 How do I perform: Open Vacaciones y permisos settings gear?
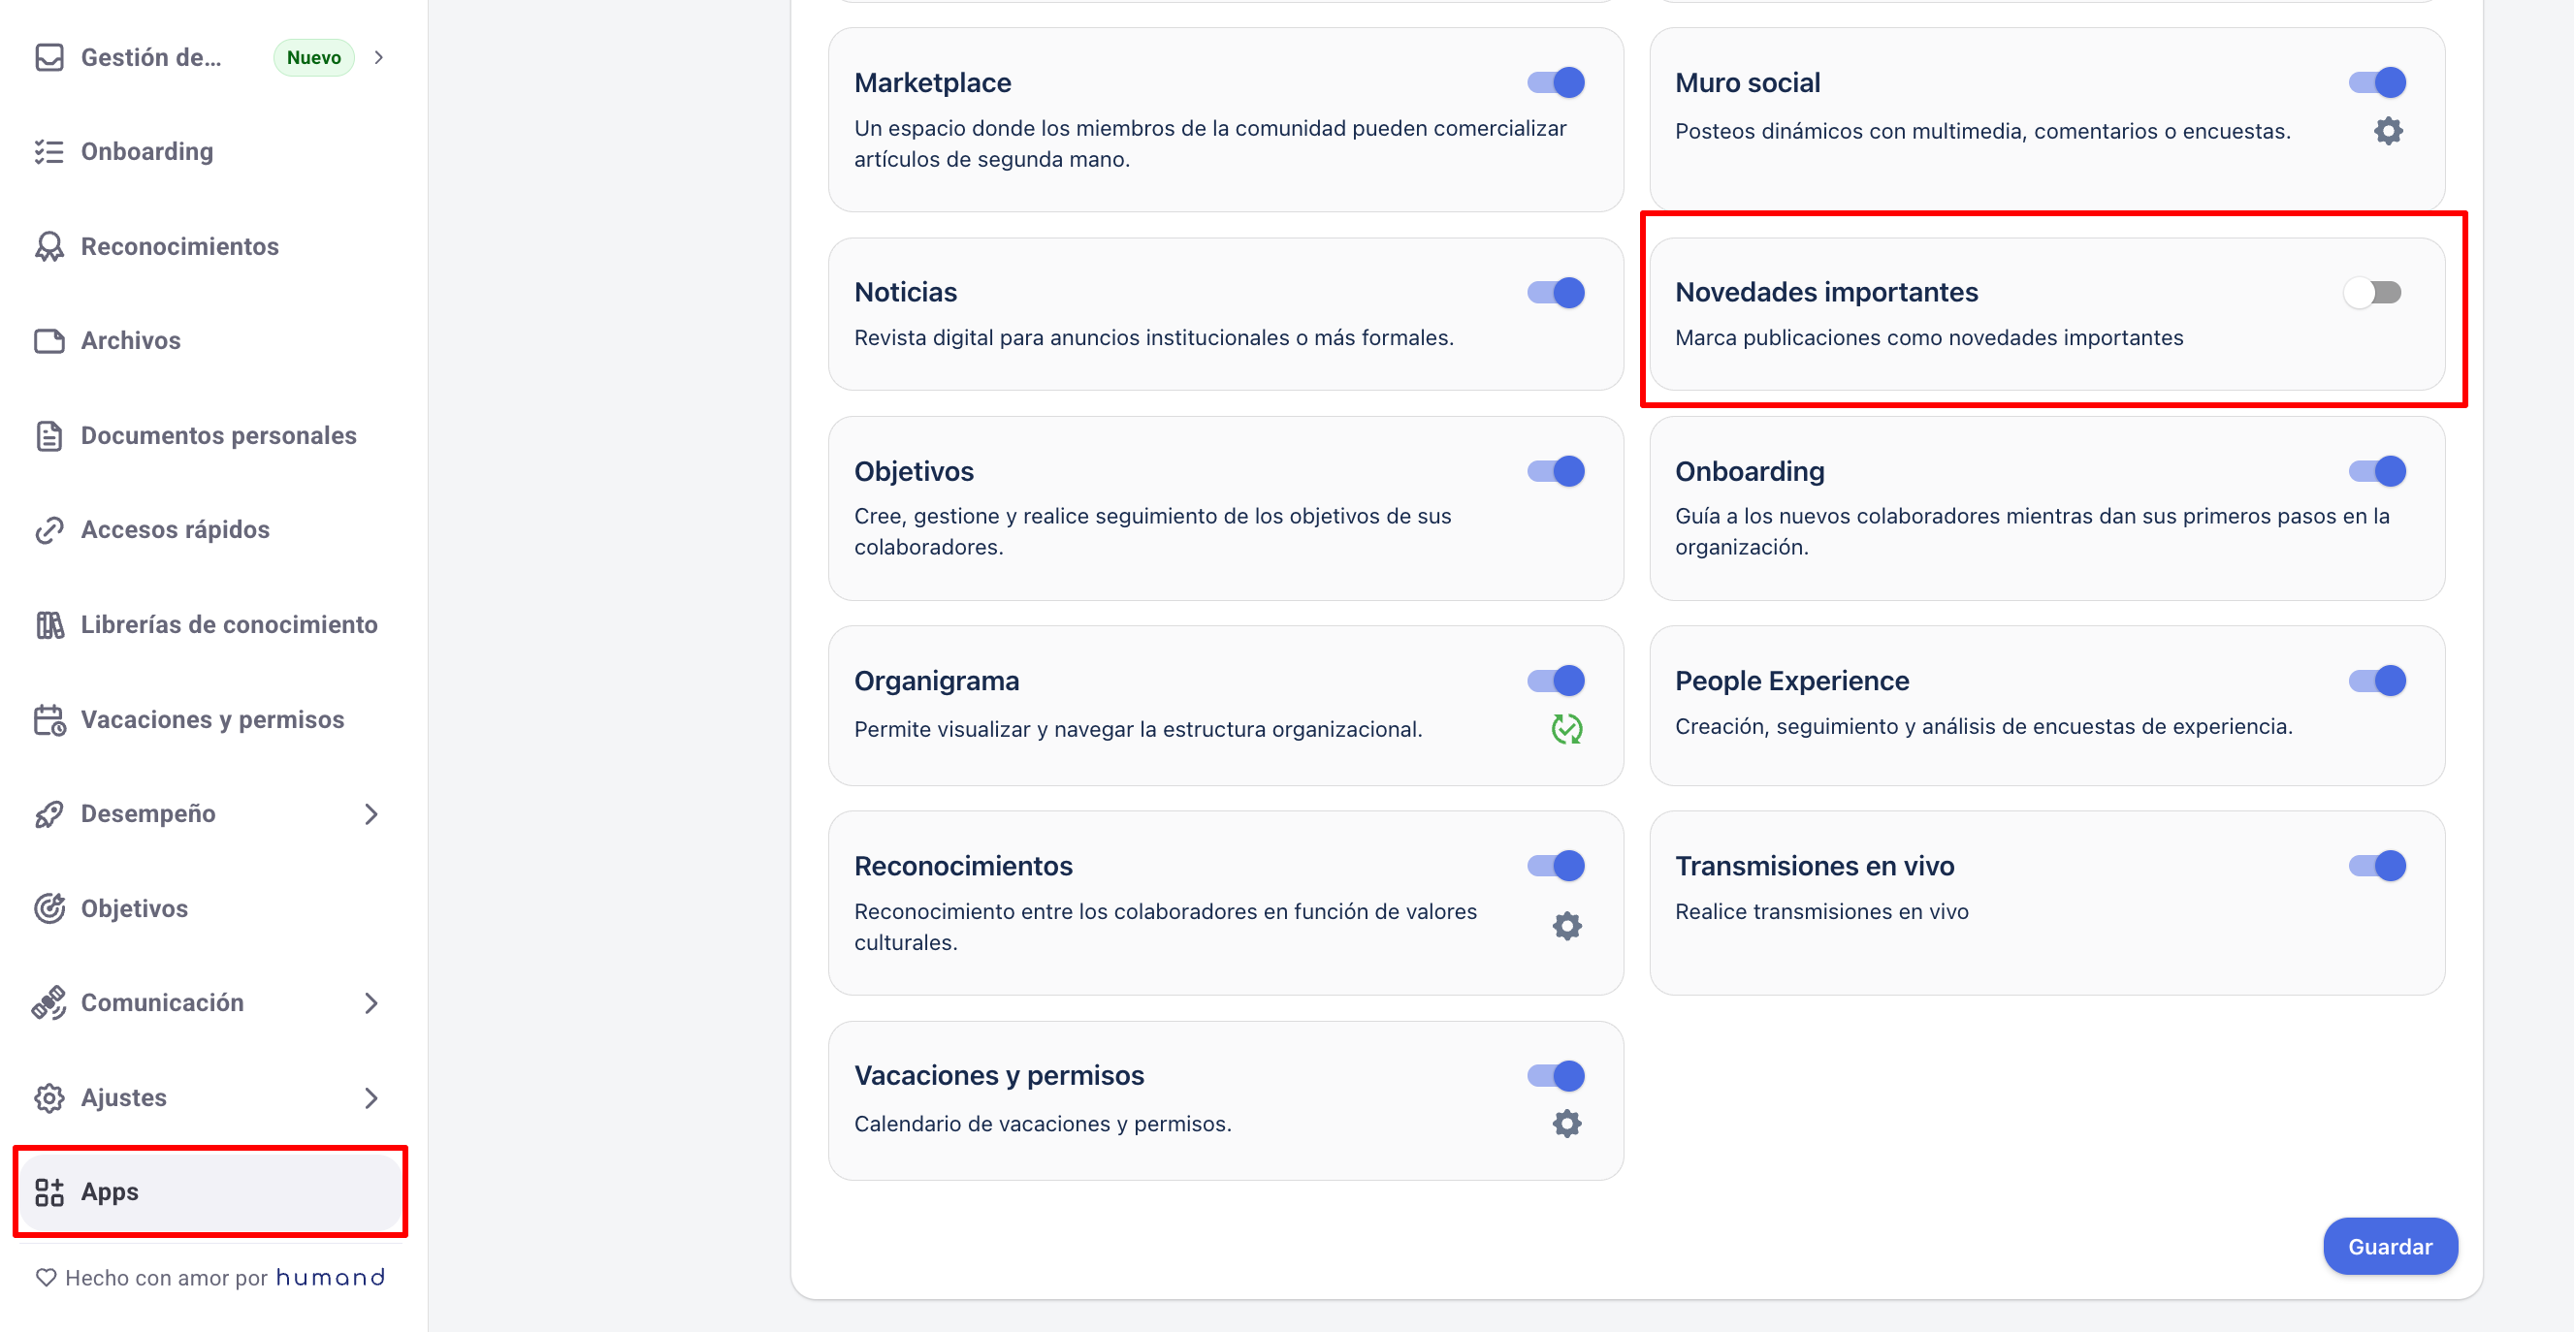tap(1565, 1124)
